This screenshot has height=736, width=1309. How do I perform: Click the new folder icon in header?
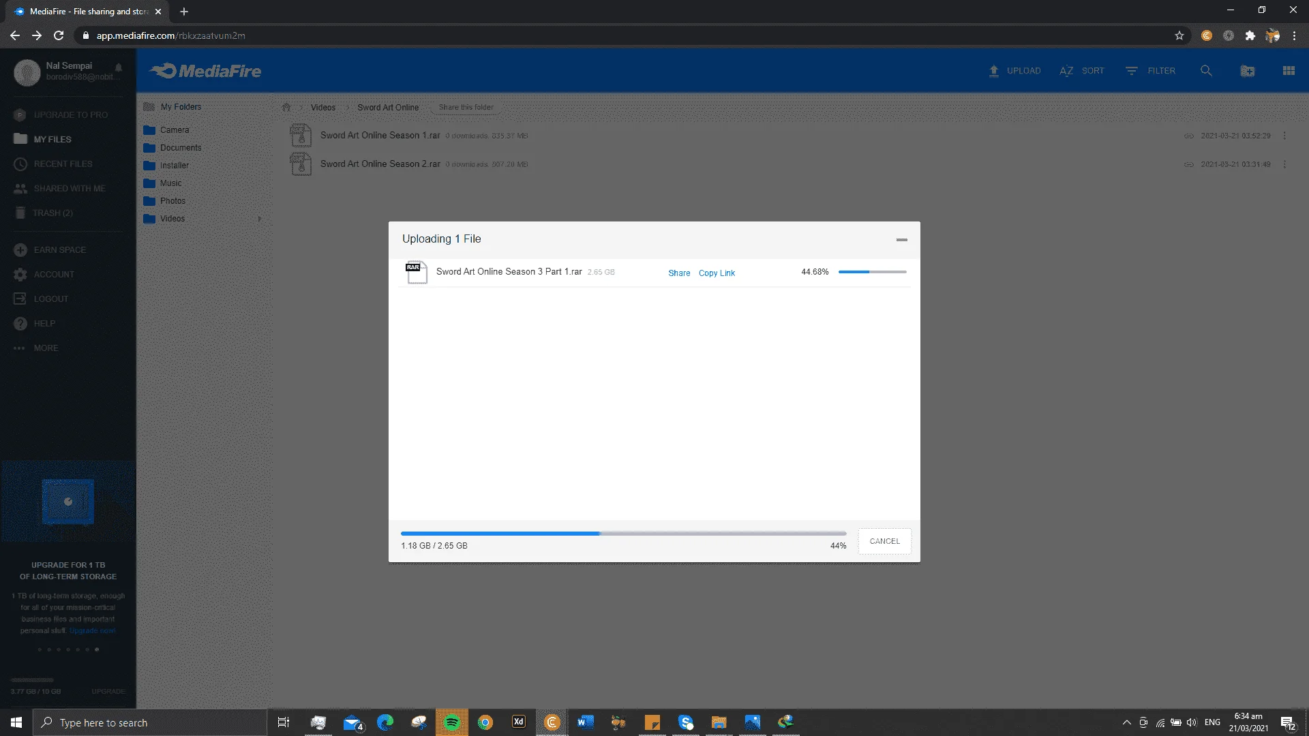1247,71
